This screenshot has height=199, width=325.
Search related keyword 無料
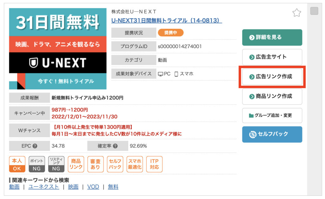pos(113,187)
